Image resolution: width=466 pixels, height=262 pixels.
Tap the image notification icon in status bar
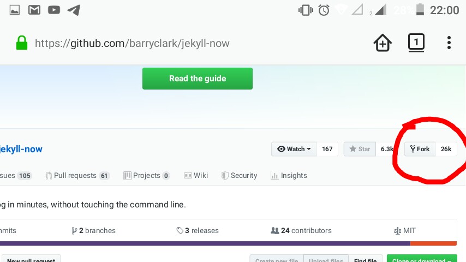click(x=15, y=10)
